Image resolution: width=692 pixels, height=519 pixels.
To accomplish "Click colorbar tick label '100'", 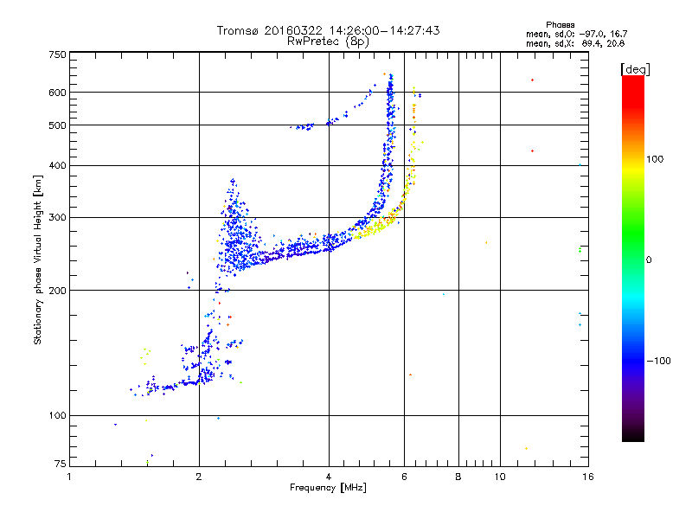I will coord(655,159).
